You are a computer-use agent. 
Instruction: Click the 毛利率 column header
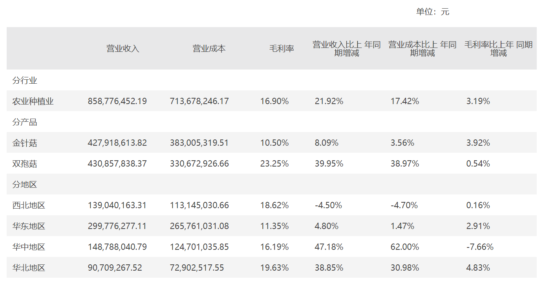(282, 49)
